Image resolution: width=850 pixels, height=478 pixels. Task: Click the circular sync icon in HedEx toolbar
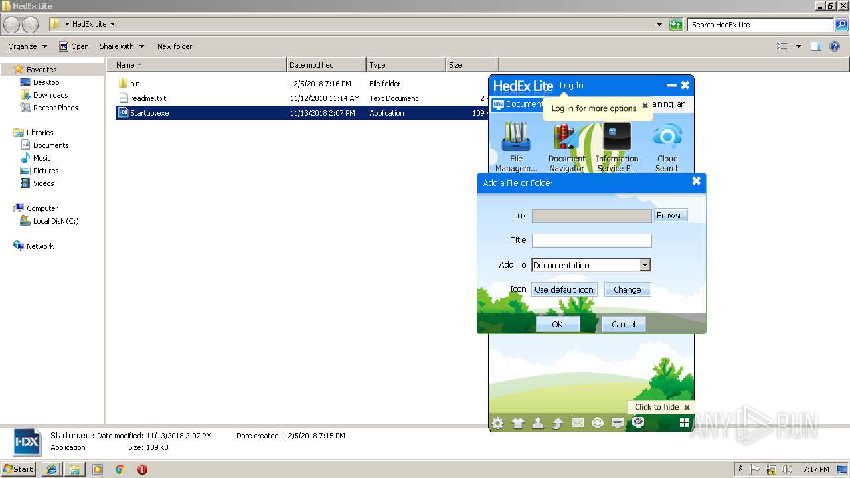click(x=598, y=423)
